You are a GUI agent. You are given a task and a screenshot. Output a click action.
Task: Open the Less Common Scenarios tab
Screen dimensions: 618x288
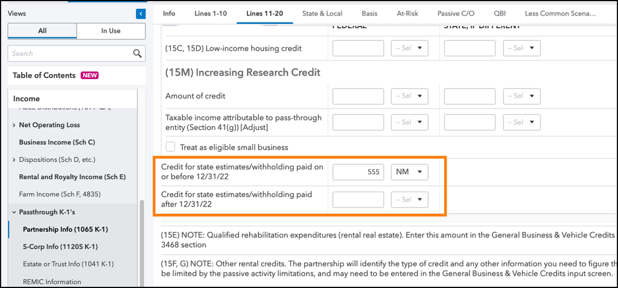coord(560,13)
